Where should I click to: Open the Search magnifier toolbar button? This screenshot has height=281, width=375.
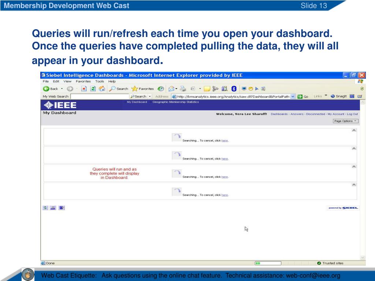119,89
